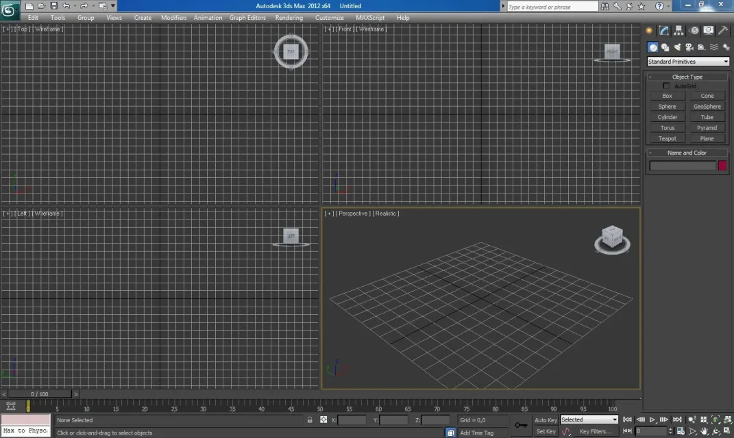
Task: Open the Modify panel tab
Action: pos(664,30)
